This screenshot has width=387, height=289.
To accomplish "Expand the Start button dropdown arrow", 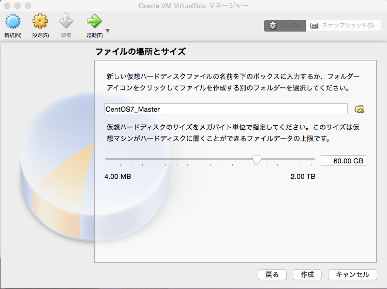I will (x=108, y=31).
